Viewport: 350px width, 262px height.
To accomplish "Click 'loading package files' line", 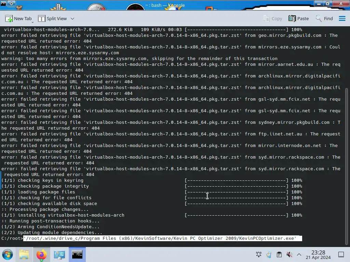I will (x=152, y=192).
